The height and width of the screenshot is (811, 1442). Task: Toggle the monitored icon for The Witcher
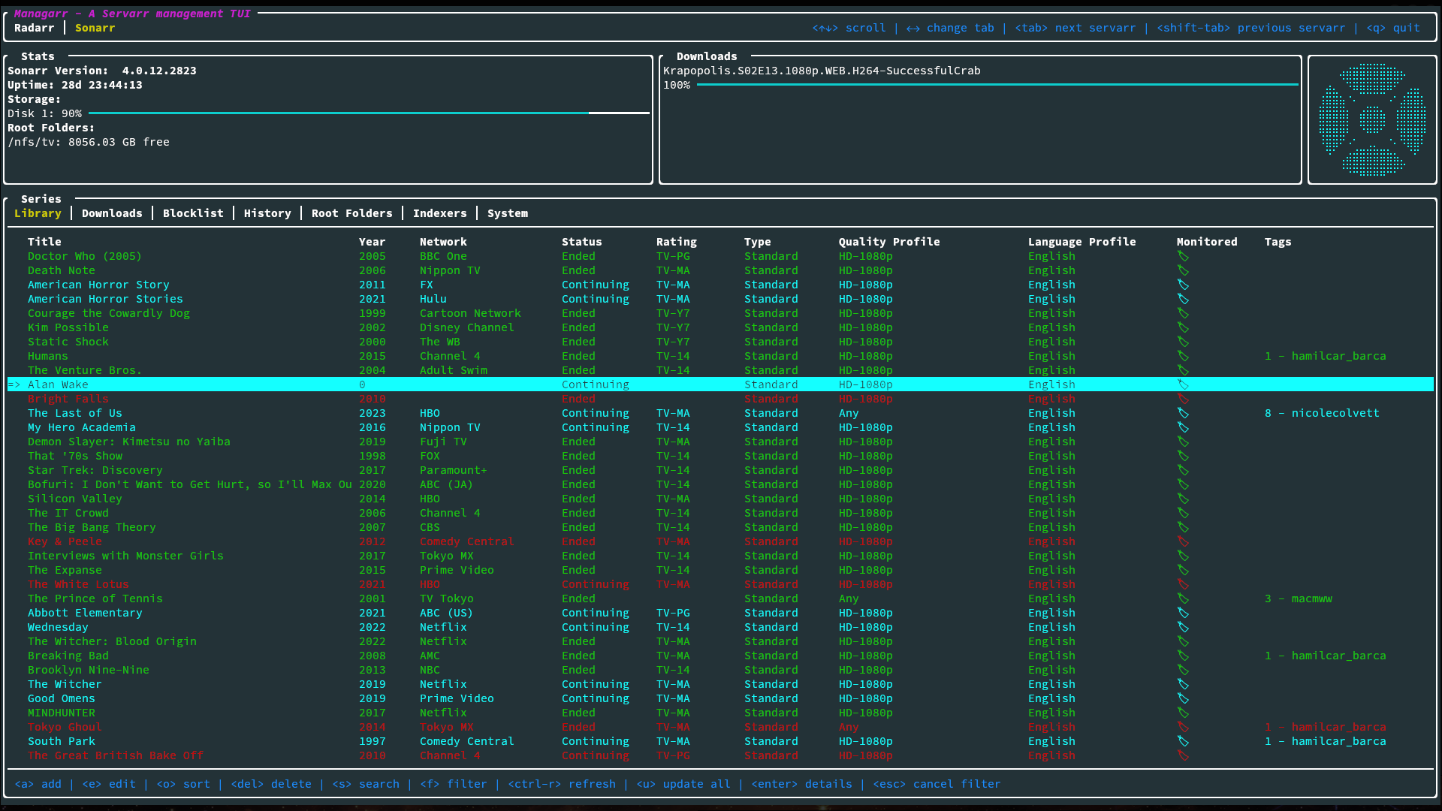(x=1183, y=684)
